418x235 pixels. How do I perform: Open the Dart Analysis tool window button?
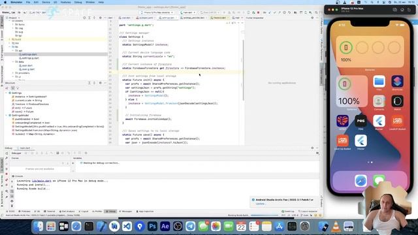click(x=67, y=211)
